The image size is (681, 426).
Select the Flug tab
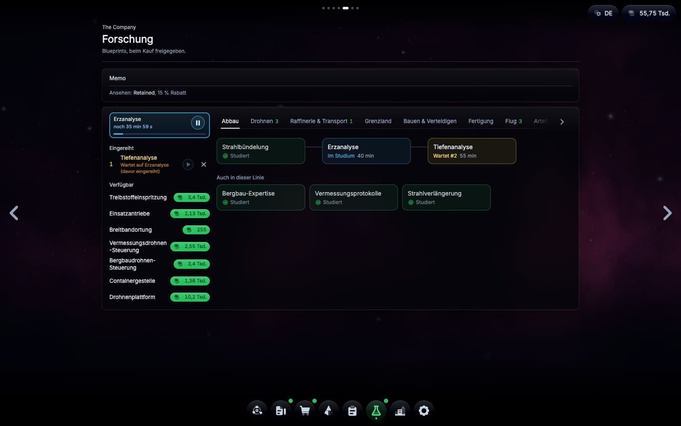tap(513, 121)
